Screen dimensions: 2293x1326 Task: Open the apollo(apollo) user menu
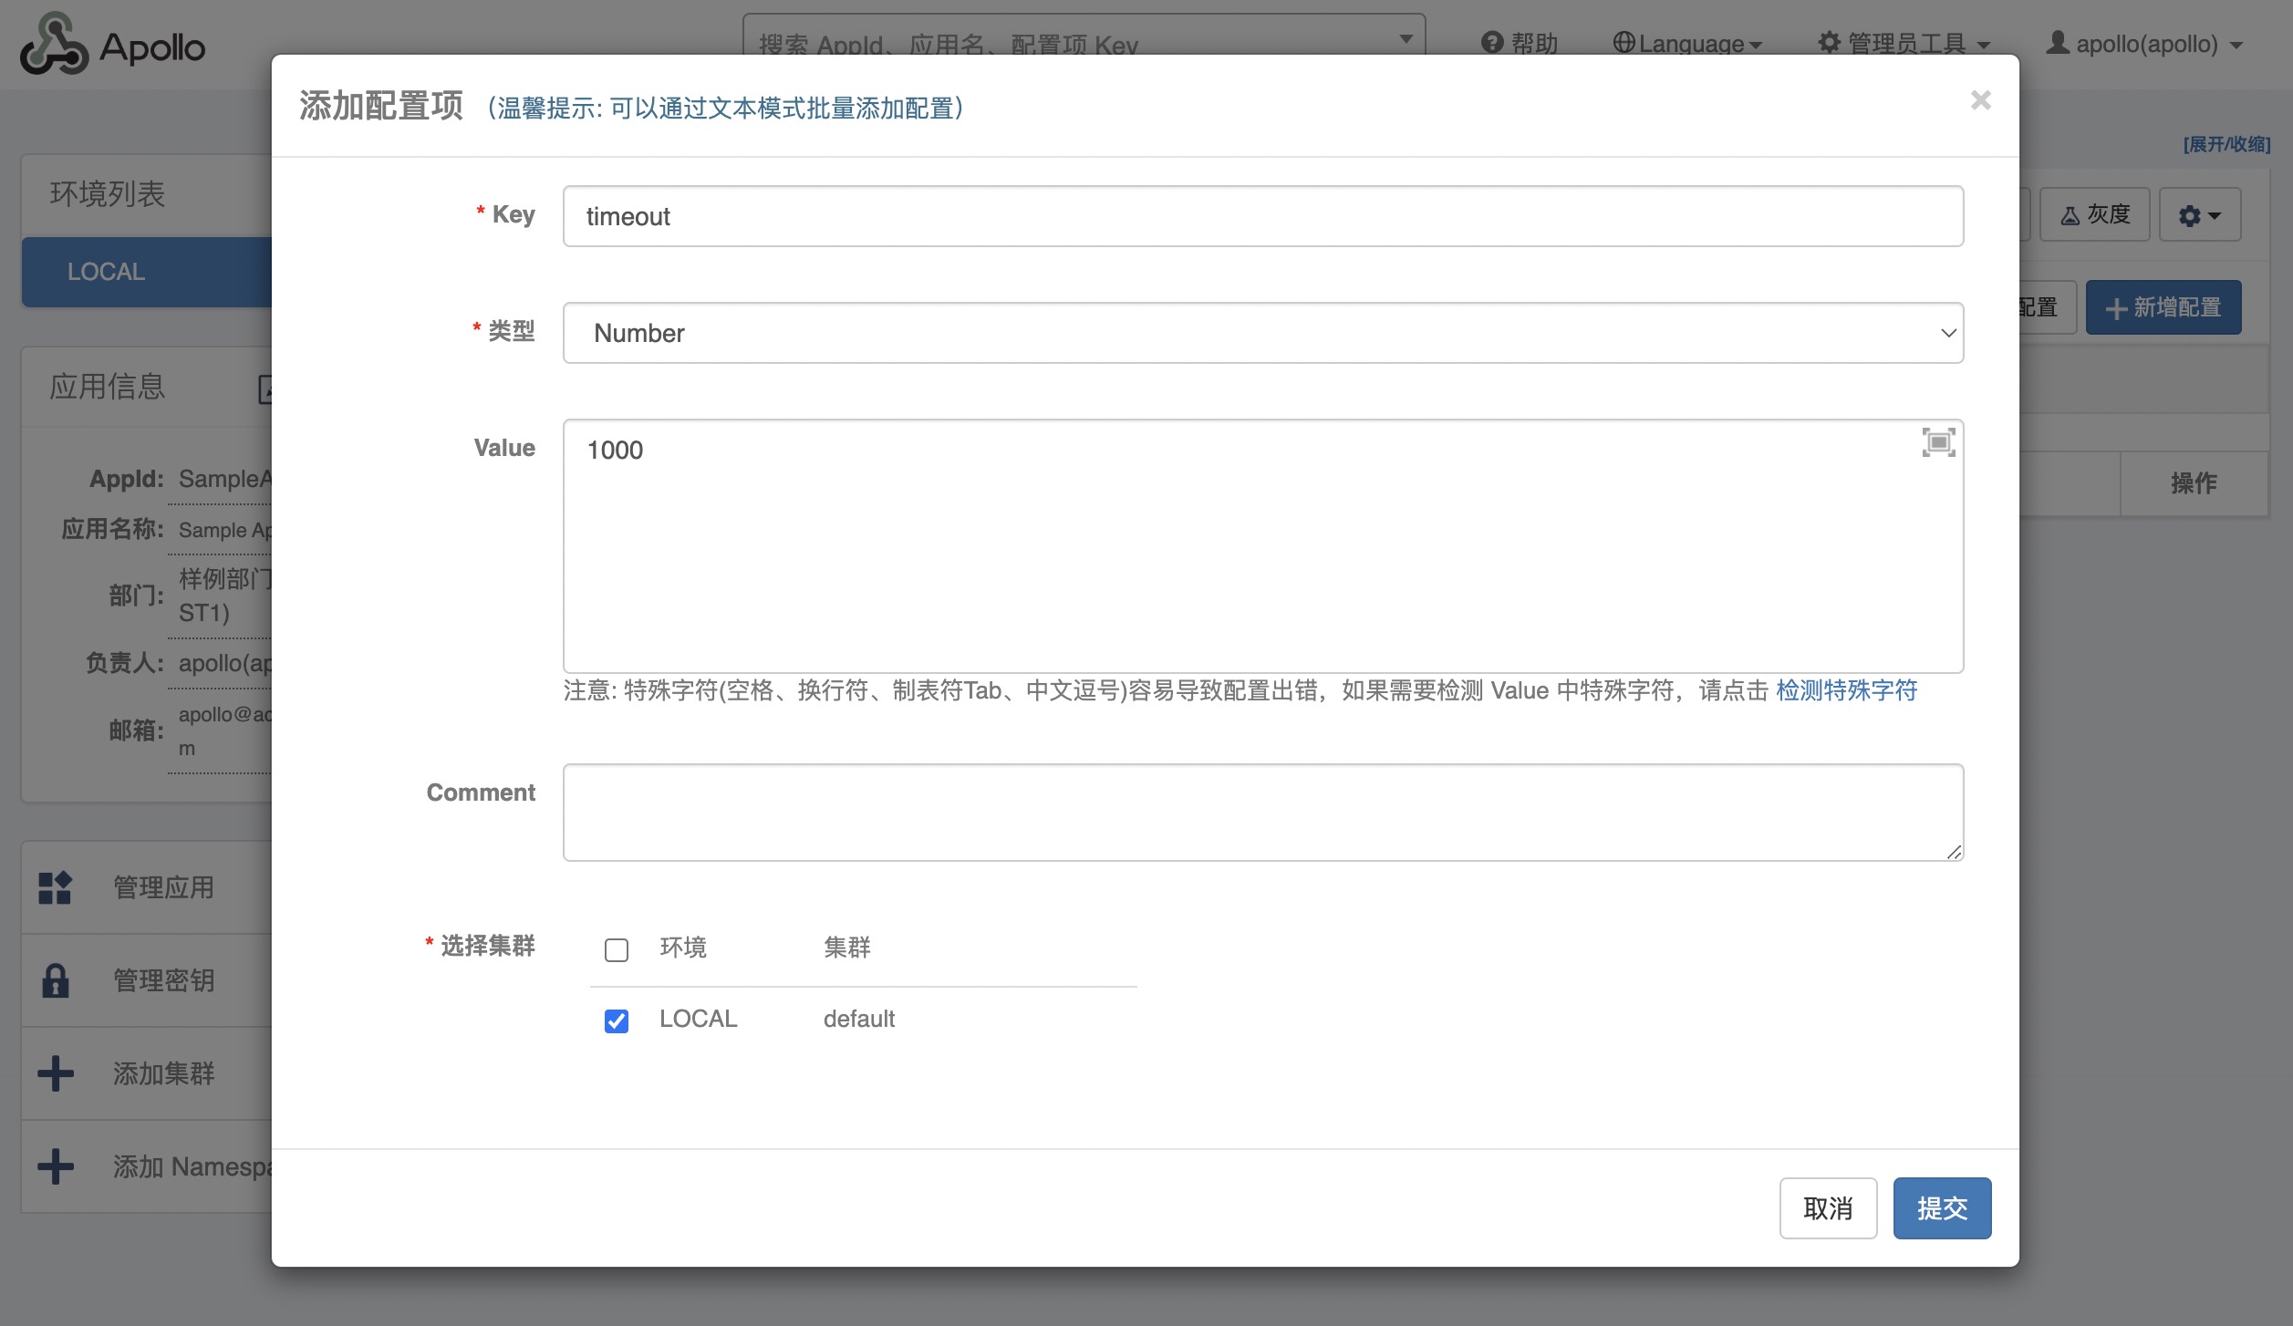(x=2144, y=44)
